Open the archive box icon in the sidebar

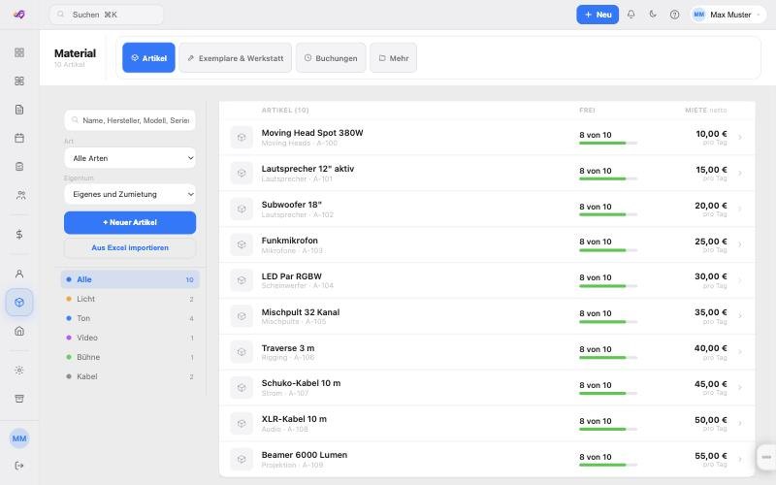19,399
